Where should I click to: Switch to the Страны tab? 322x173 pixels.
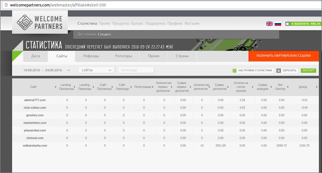pyautogui.click(x=182, y=56)
